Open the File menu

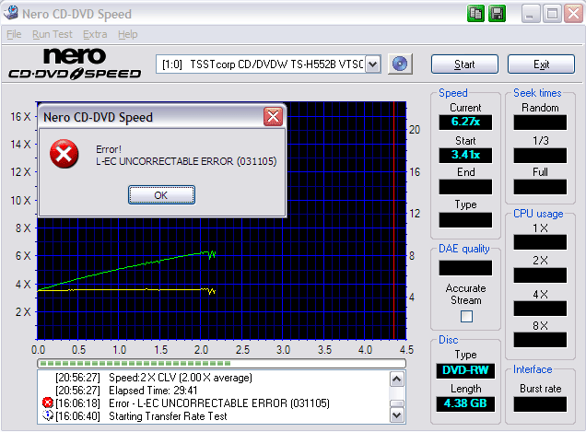click(x=14, y=34)
